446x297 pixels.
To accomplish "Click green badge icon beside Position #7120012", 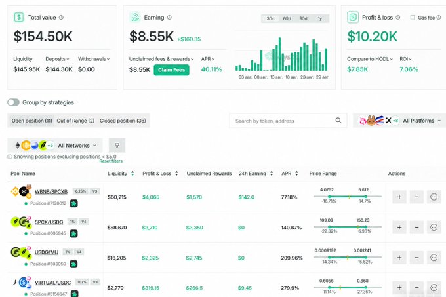I will coord(74,203).
